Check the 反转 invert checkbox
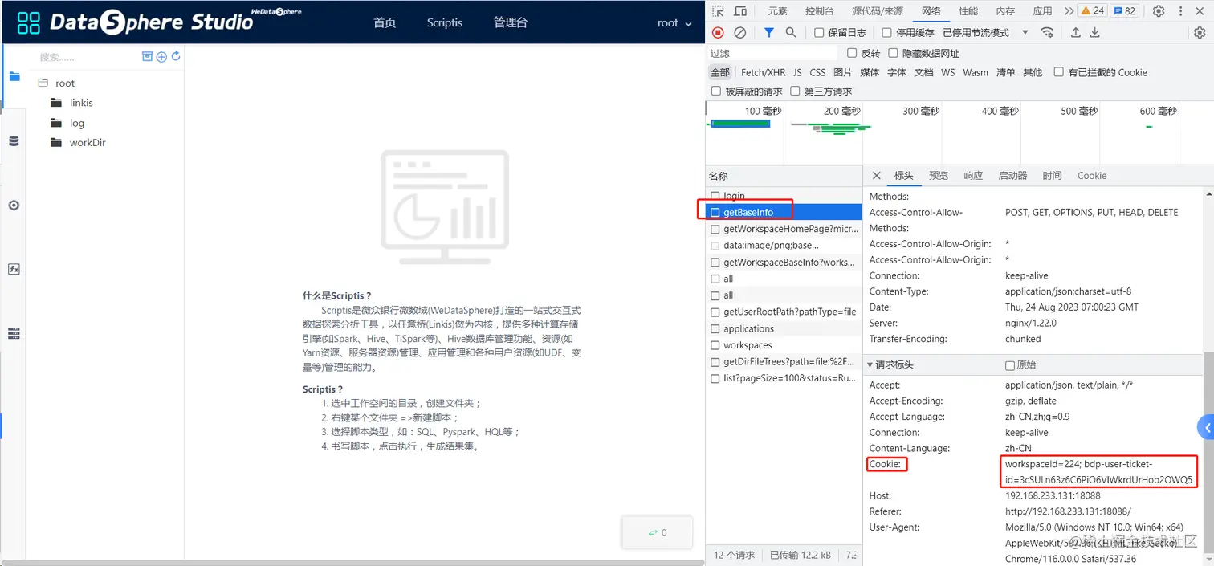This screenshot has height=566, width=1214. coord(853,53)
